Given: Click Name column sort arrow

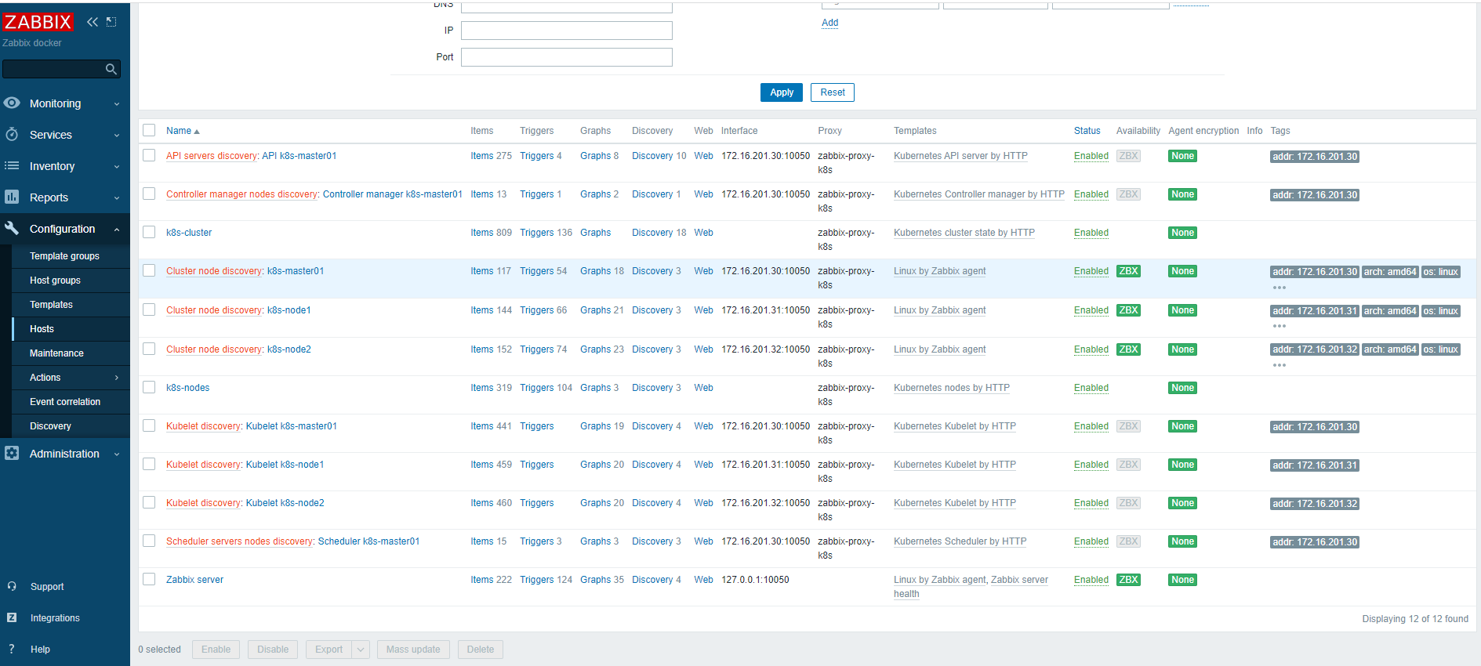Looking at the screenshot, I should (197, 132).
